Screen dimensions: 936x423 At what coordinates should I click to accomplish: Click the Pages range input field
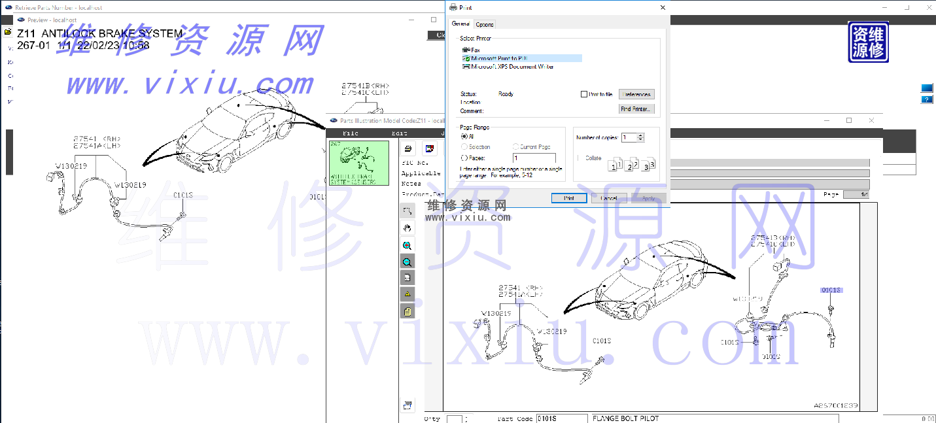click(534, 158)
